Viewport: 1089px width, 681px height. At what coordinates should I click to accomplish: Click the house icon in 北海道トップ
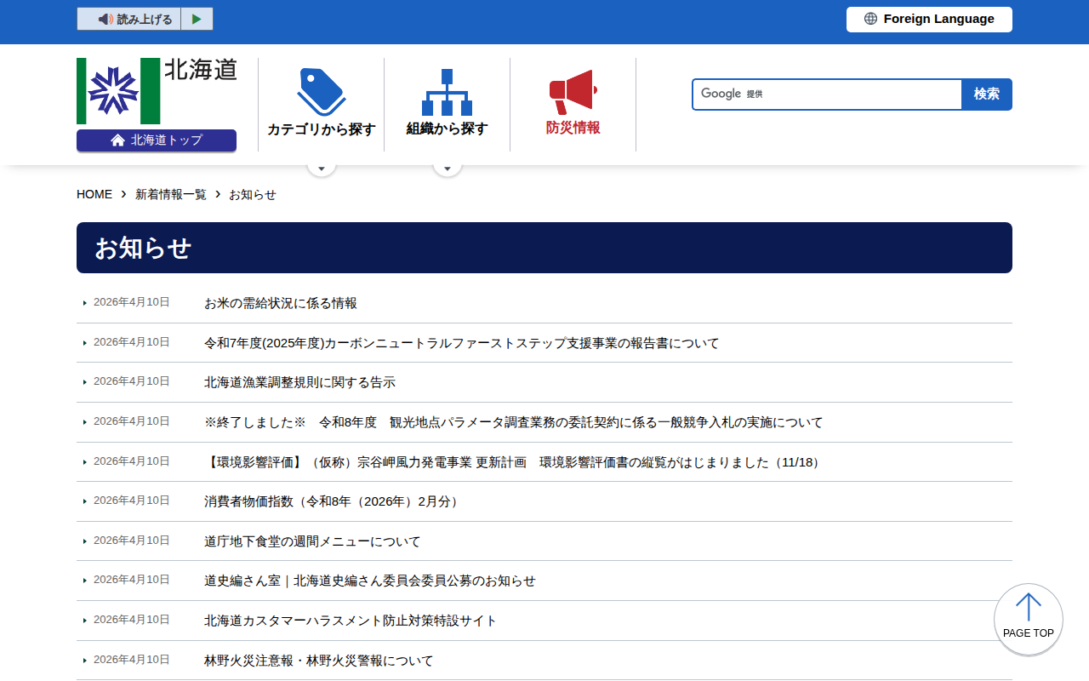pyautogui.click(x=117, y=140)
